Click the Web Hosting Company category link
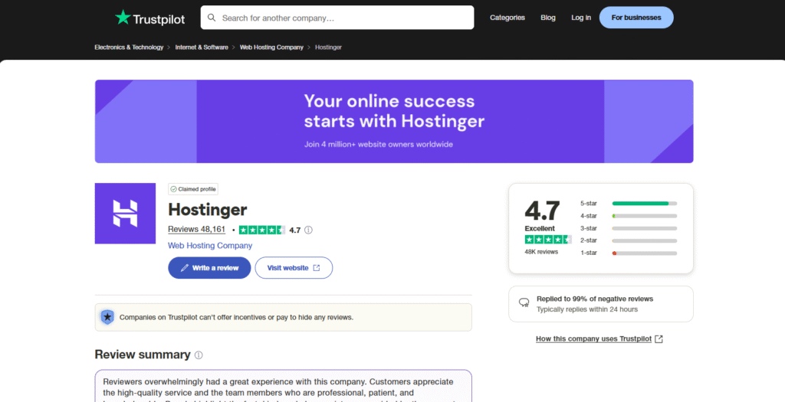Viewport: 785px width, 402px height. pos(210,246)
